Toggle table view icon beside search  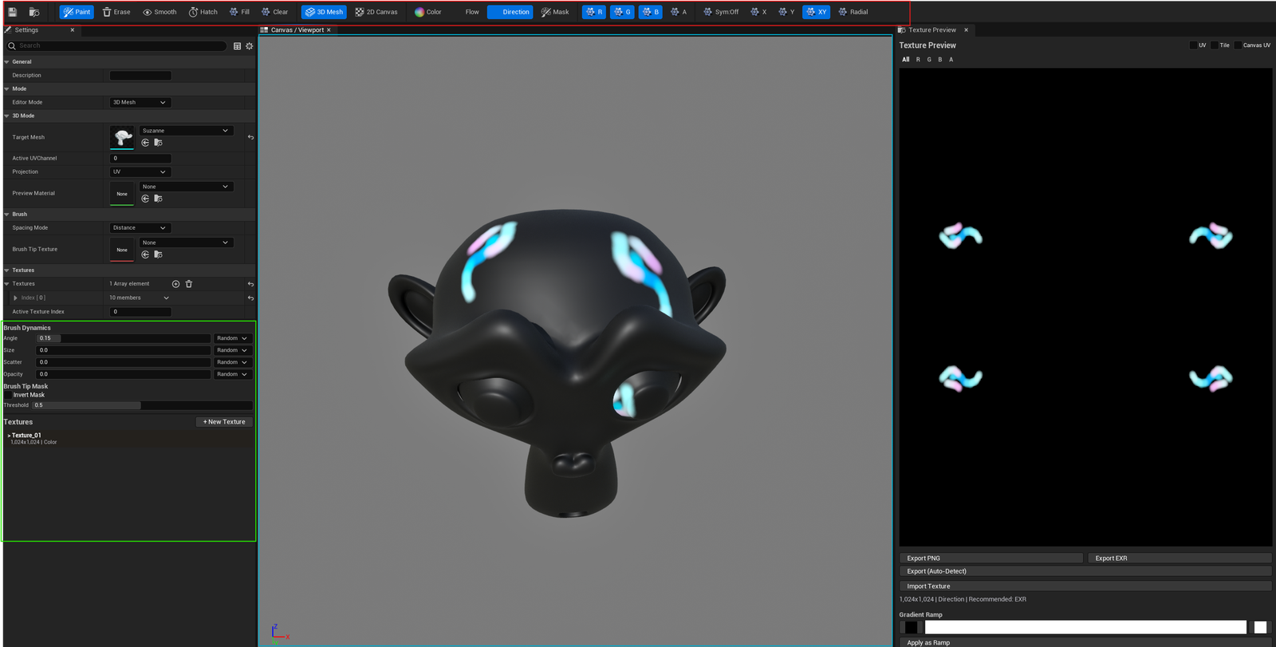coord(237,46)
